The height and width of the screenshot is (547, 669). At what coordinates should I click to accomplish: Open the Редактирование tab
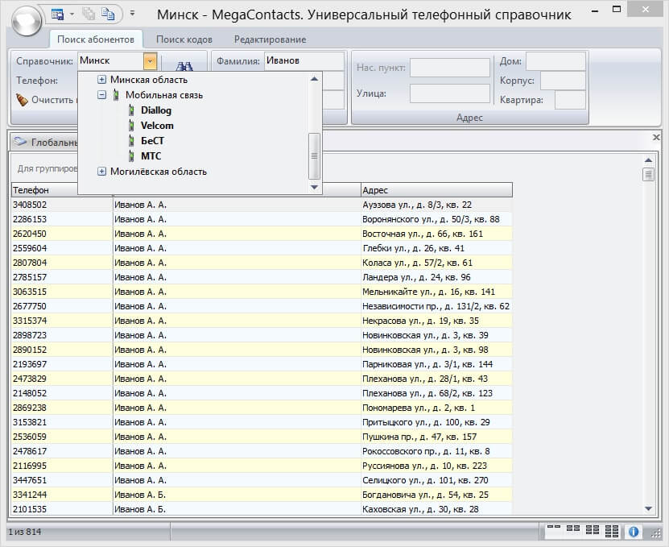[270, 39]
